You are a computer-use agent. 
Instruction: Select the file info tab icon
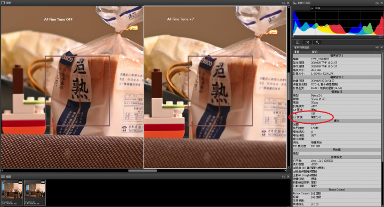pyautogui.click(x=298, y=42)
